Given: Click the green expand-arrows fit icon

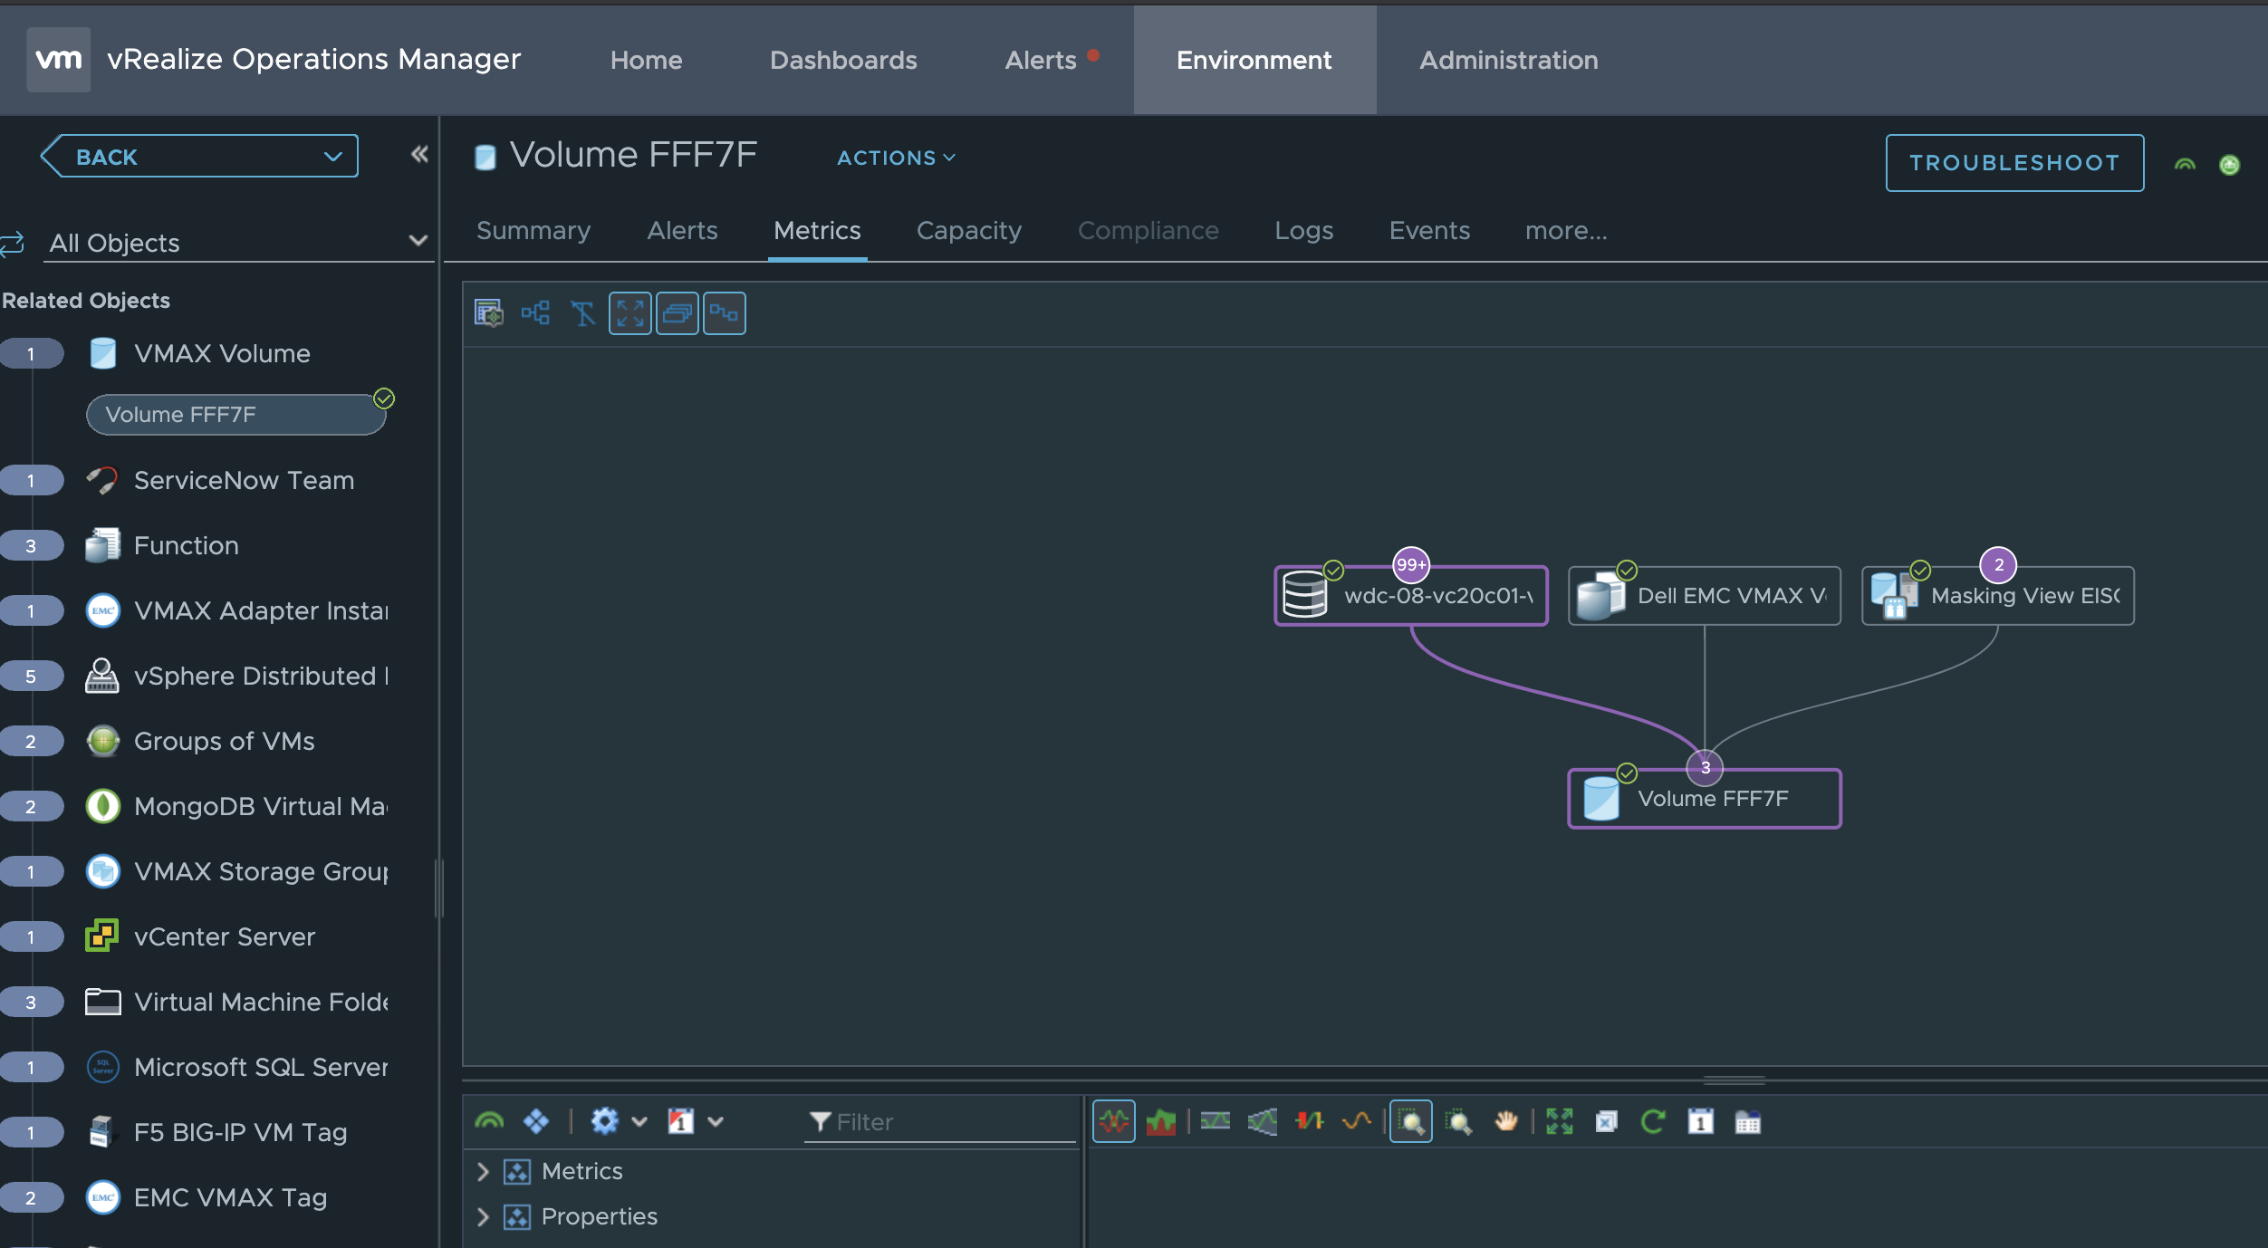Looking at the screenshot, I should tap(1559, 1121).
